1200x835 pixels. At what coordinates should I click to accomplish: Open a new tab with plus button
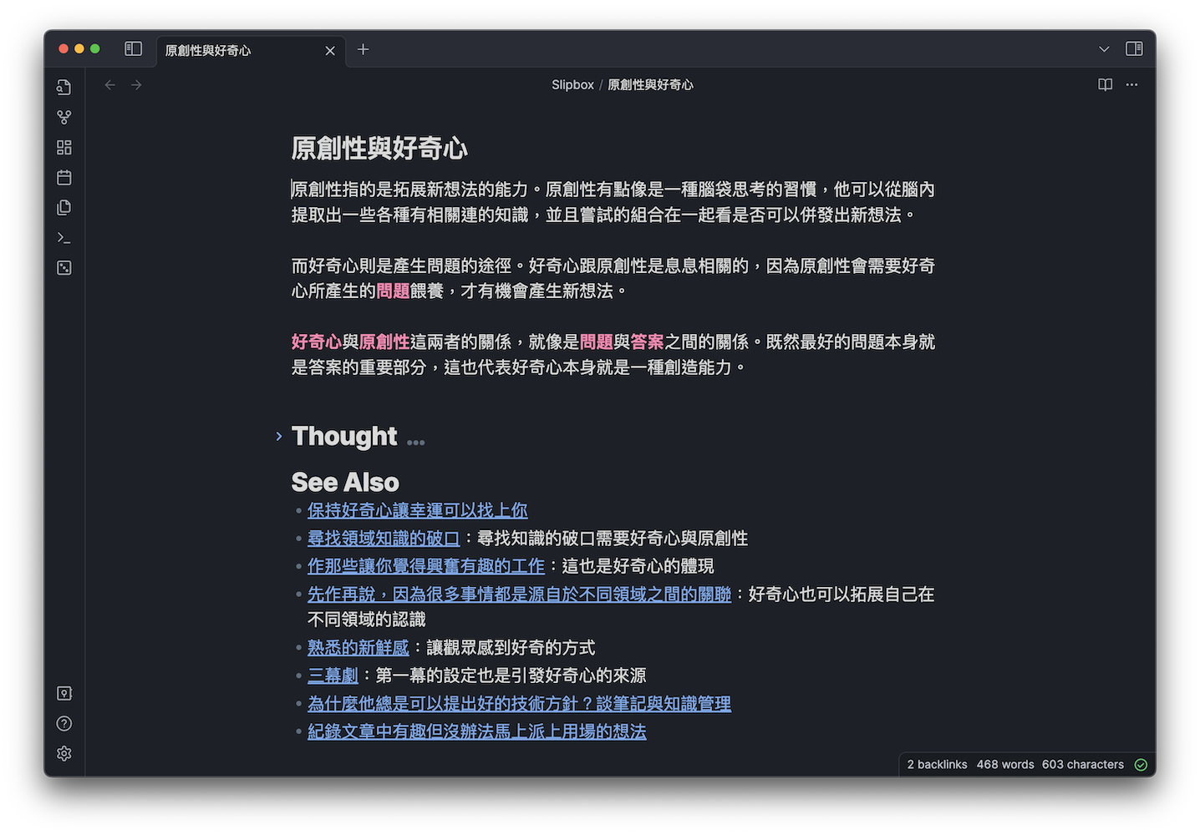[363, 49]
